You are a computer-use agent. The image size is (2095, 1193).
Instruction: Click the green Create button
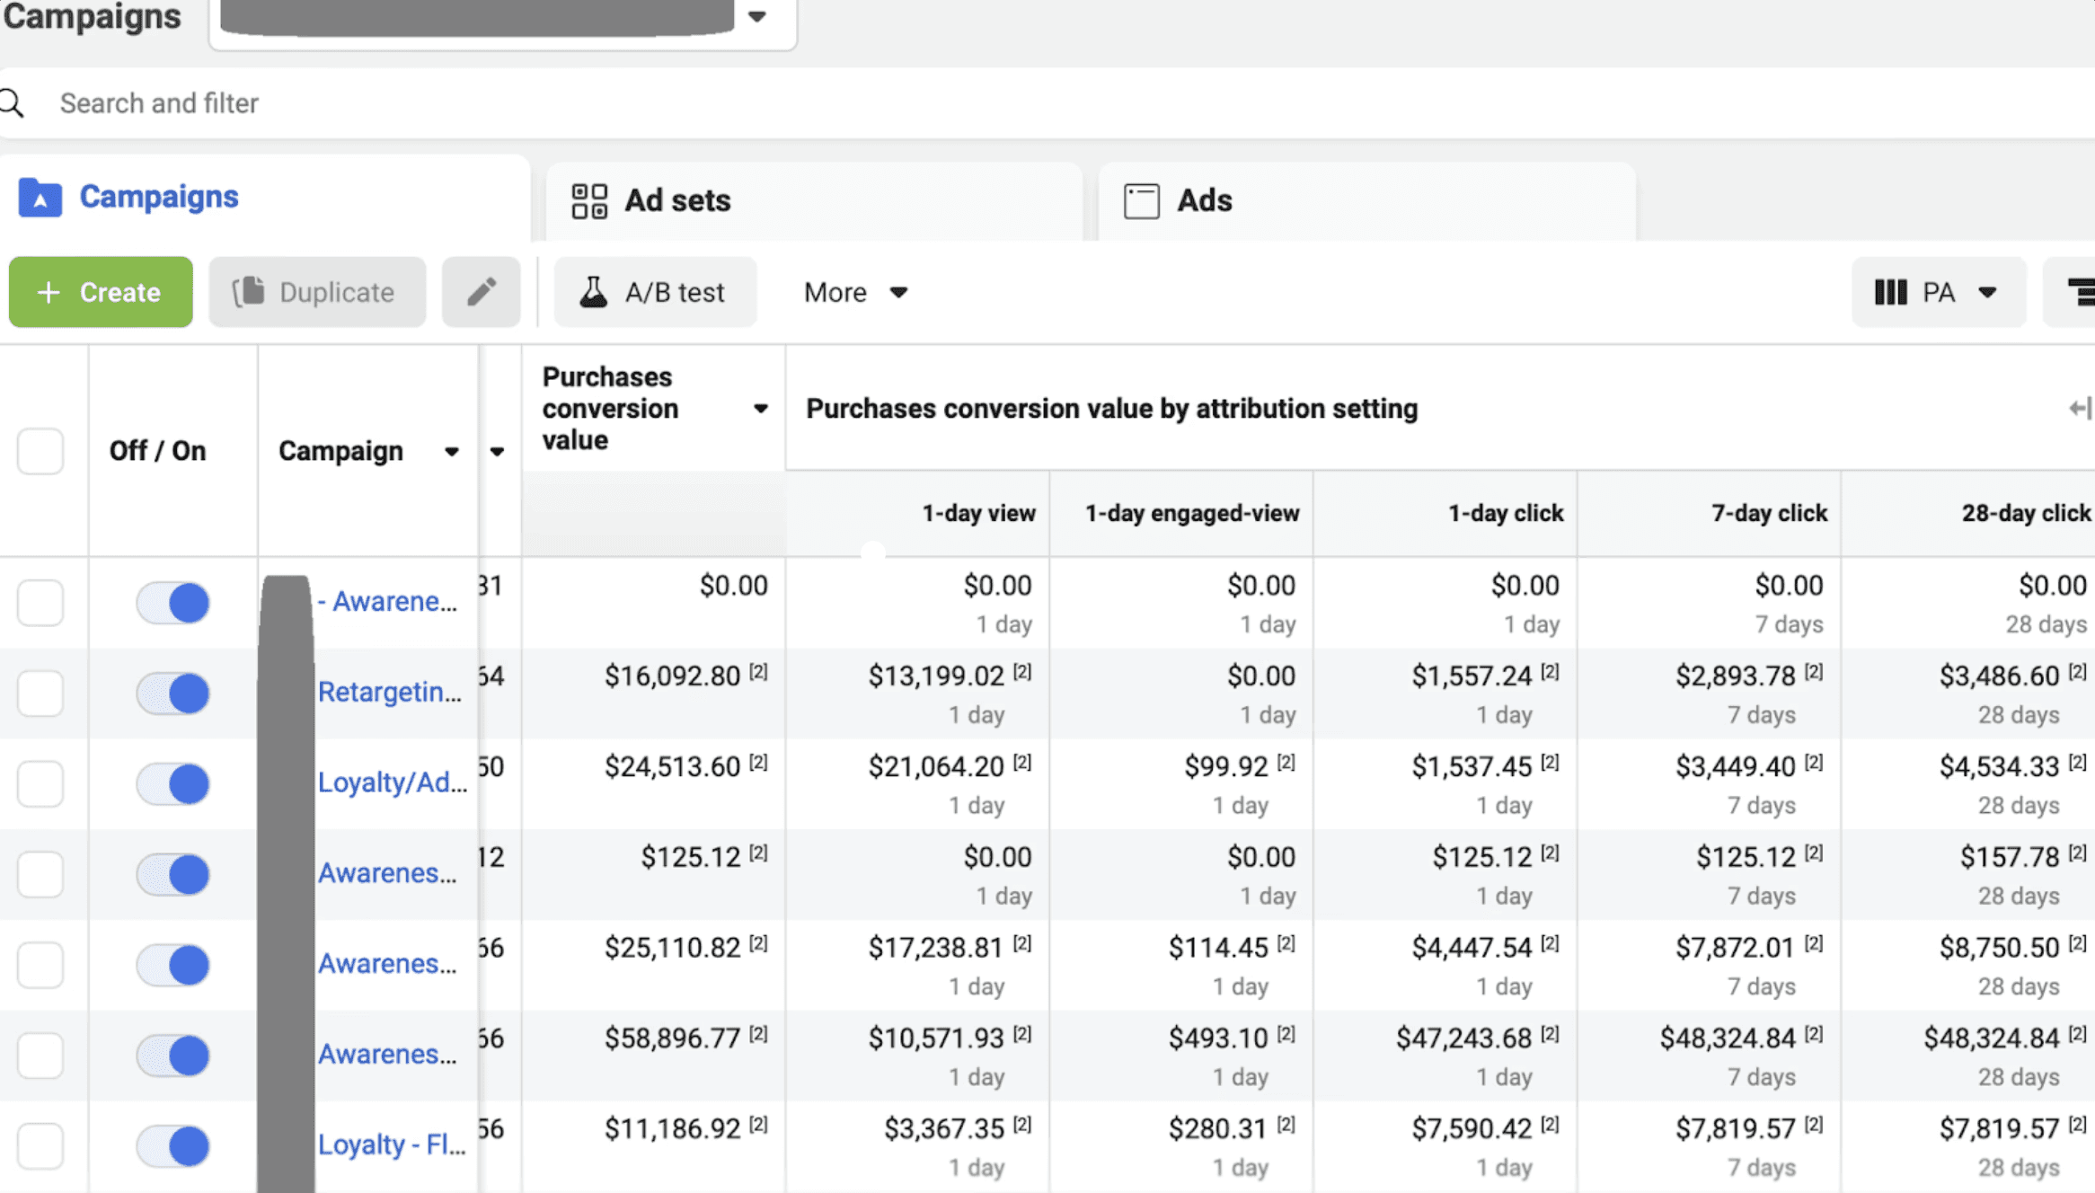coord(101,292)
